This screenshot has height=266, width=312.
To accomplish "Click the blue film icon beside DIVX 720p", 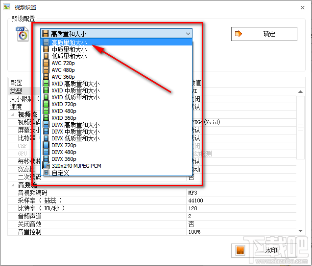I will point(46,145).
